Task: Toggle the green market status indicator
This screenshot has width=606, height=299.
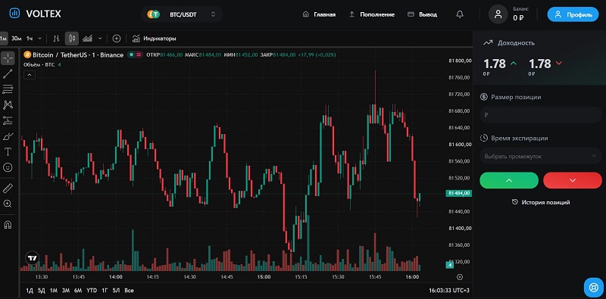Action: (x=131, y=55)
